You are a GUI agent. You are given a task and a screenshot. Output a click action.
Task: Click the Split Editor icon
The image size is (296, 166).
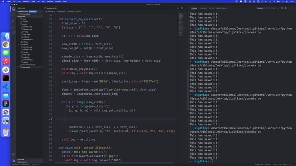tap(182, 8)
